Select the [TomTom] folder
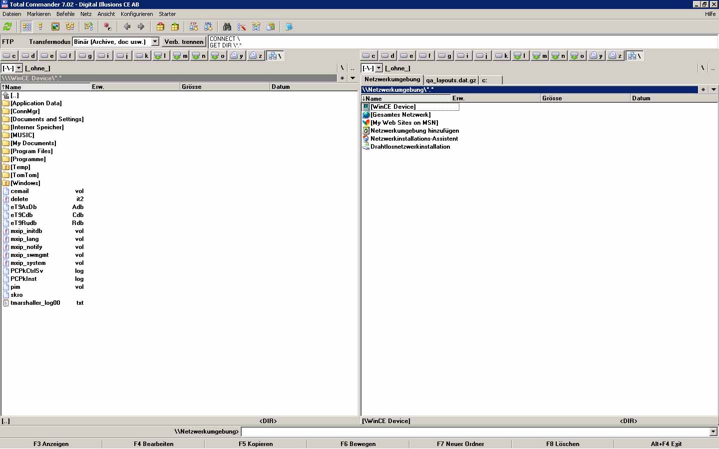 (24, 175)
